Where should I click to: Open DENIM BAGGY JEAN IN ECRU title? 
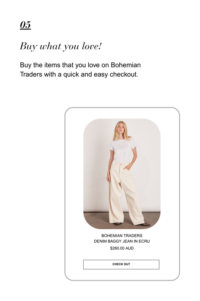tap(122, 241)
